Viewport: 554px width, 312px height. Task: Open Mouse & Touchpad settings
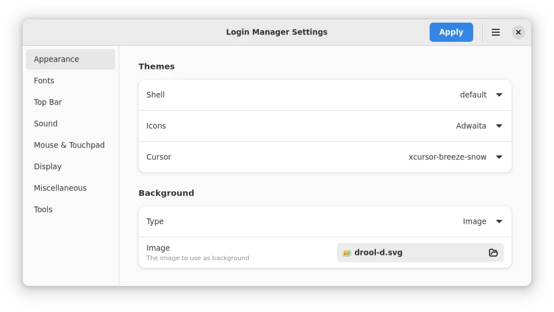[x=71, y=145]
